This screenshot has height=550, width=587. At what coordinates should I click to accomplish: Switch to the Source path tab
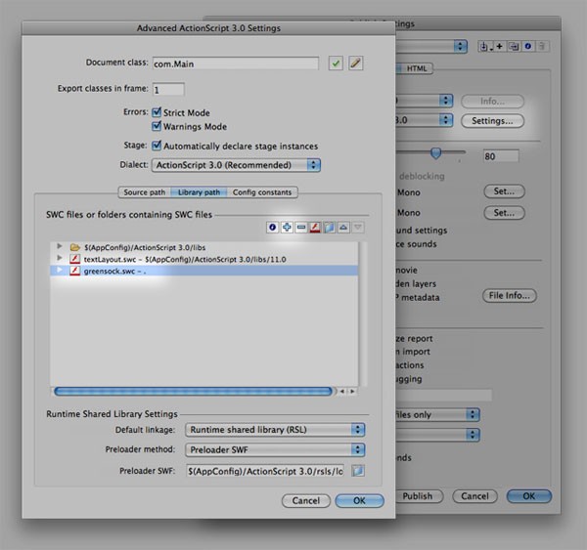point(145,192)
